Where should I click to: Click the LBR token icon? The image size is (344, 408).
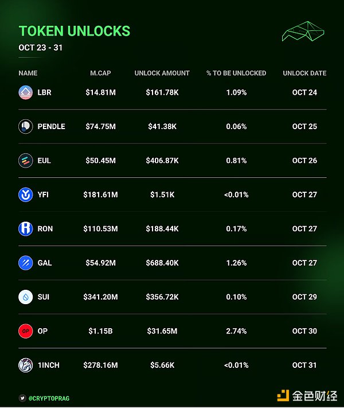pyautogui.click(x=25, y=92)
